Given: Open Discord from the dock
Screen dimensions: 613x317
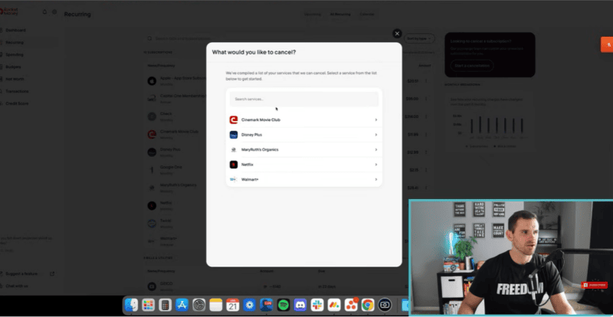Looking at the screenshot, I should pos(300,305).
